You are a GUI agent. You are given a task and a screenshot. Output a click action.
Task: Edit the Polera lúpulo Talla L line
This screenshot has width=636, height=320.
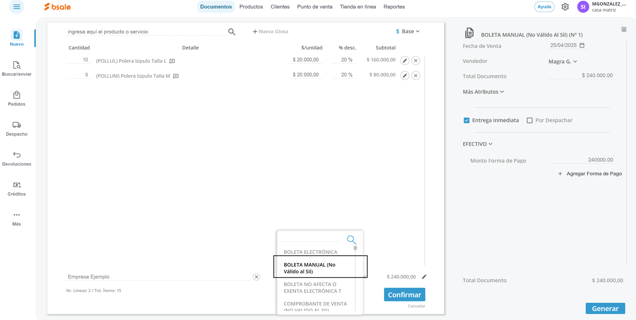tap(405, 60)
